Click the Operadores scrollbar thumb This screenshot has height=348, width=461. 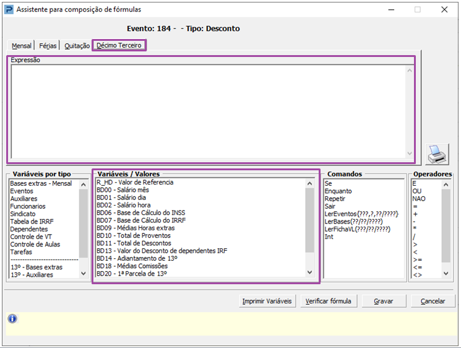tap(446, 226)
